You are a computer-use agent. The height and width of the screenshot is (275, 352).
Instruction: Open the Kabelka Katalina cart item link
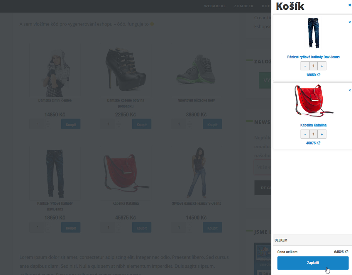313,125
